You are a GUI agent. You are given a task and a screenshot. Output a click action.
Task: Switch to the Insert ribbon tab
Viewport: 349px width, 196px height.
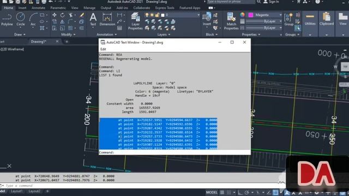click(22, 8)
